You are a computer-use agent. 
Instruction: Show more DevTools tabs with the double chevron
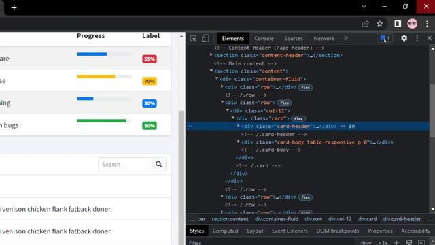click(x=346, y=38)
